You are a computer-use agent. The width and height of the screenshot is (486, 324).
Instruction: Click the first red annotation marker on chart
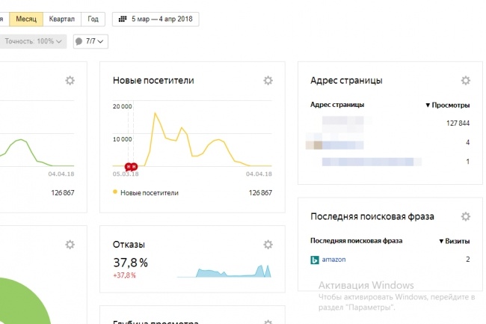pos(129,167)
